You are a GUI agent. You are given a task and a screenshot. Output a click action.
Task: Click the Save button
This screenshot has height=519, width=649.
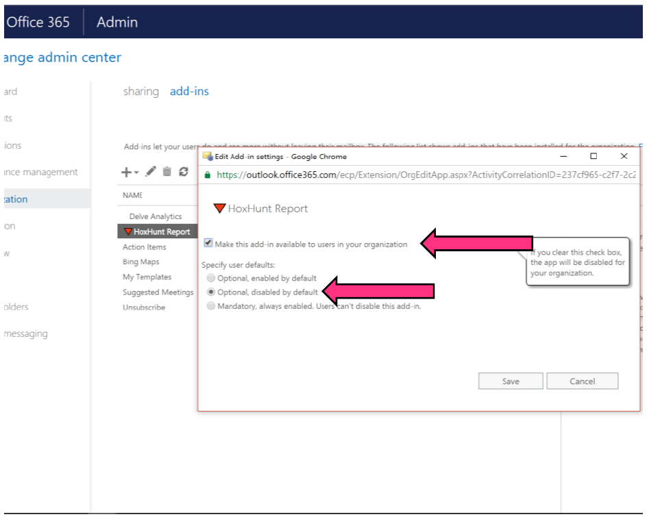511,381
